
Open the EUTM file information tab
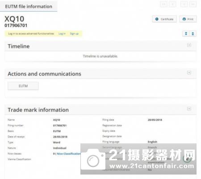(29, 7)
